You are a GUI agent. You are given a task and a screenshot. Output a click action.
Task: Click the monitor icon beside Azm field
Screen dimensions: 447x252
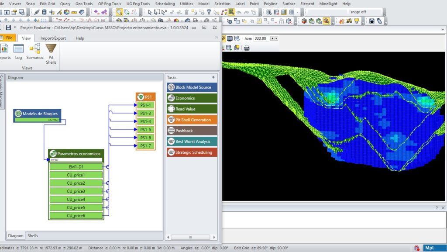(230, 38)
